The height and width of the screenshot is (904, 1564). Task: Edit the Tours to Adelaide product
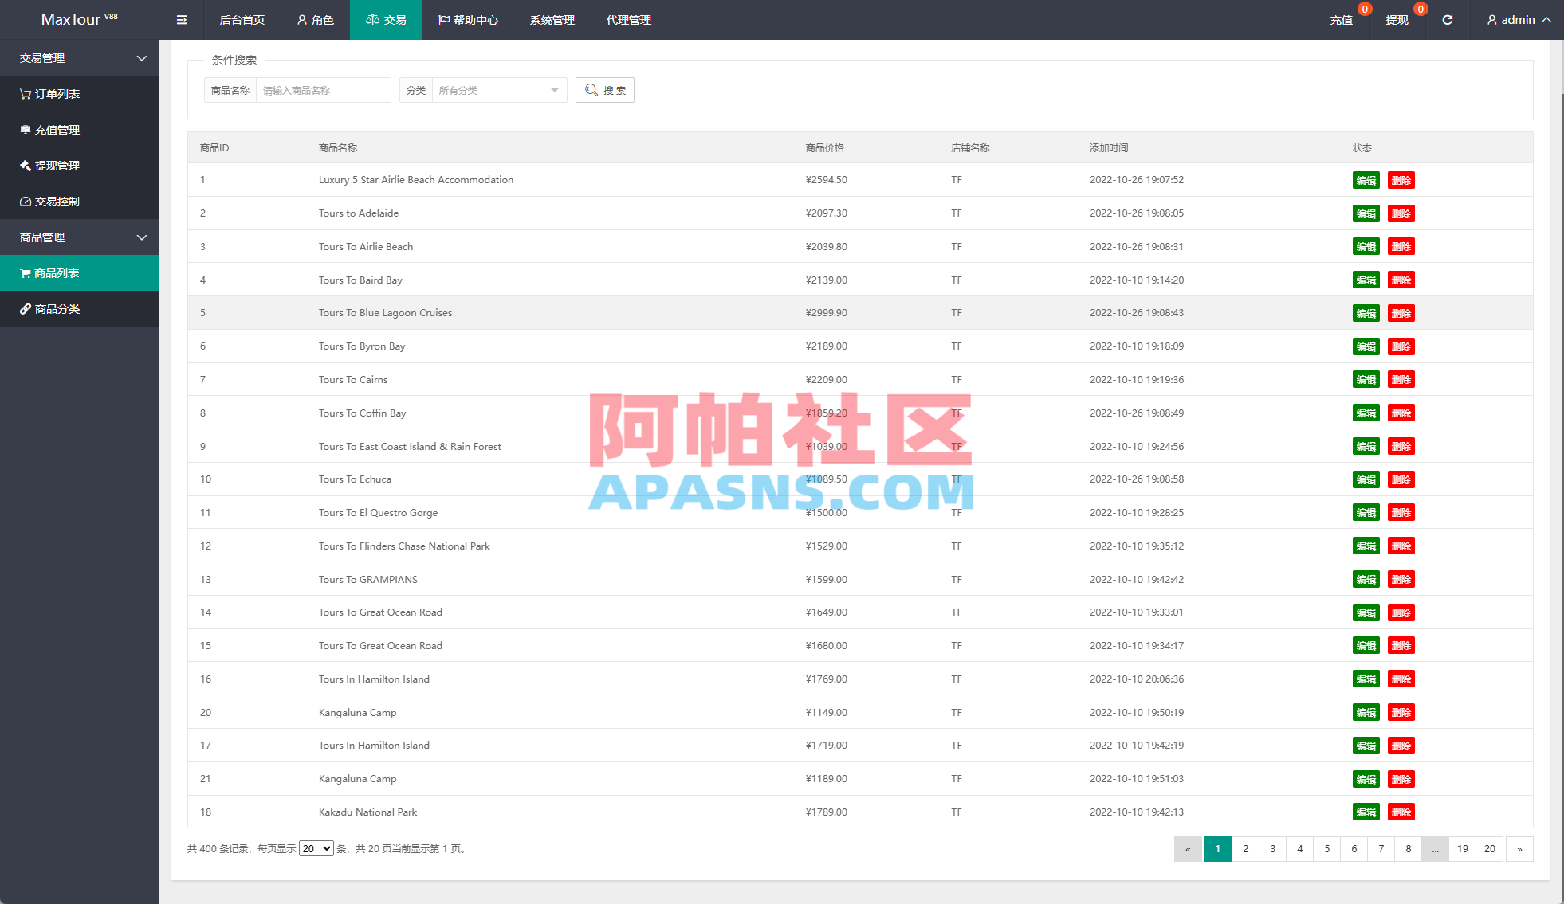(1366, 213)
